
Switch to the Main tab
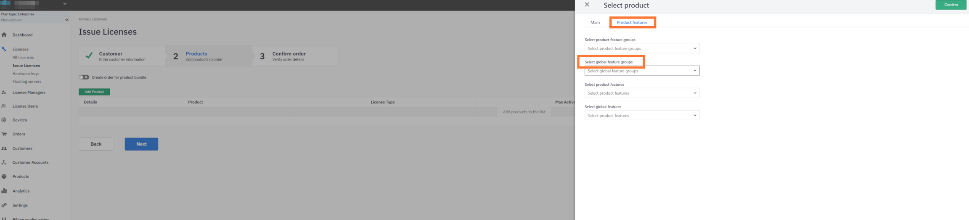tap(595, 22)
